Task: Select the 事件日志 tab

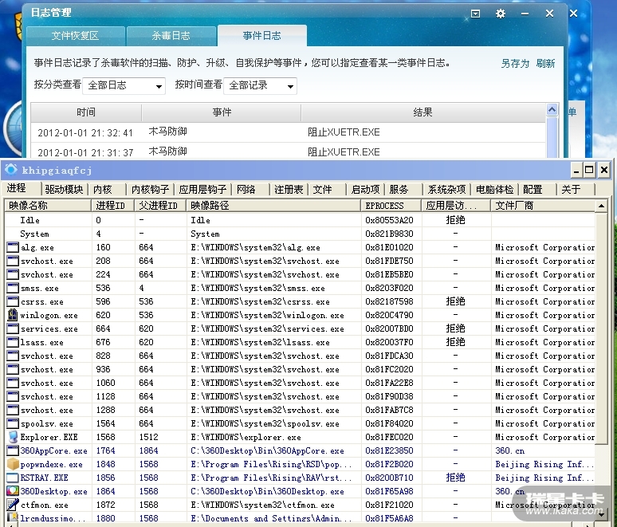Action: point(262,36)
